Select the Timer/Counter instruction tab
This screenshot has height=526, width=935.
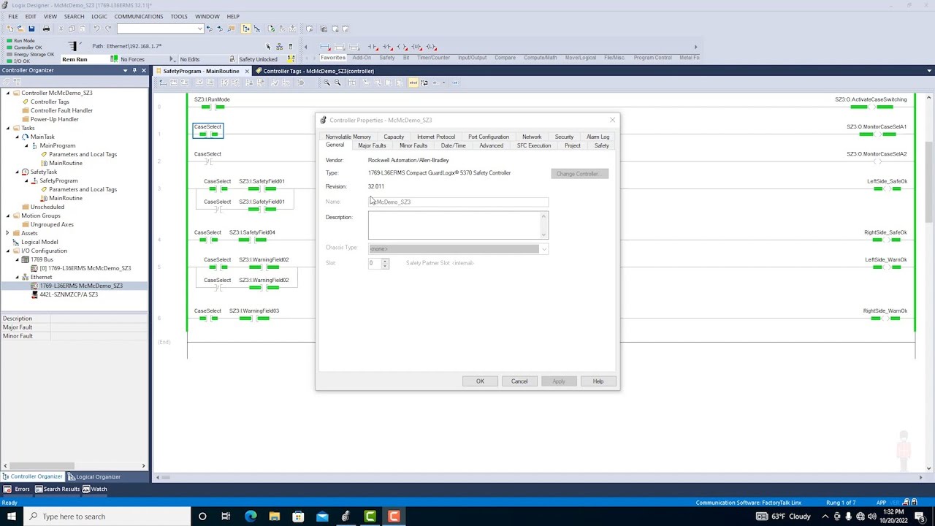click(x=433, y=58)
